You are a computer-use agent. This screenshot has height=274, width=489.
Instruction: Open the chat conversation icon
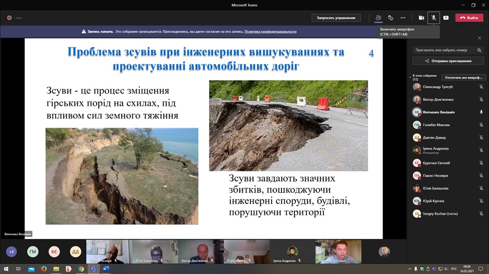point(391,18)
